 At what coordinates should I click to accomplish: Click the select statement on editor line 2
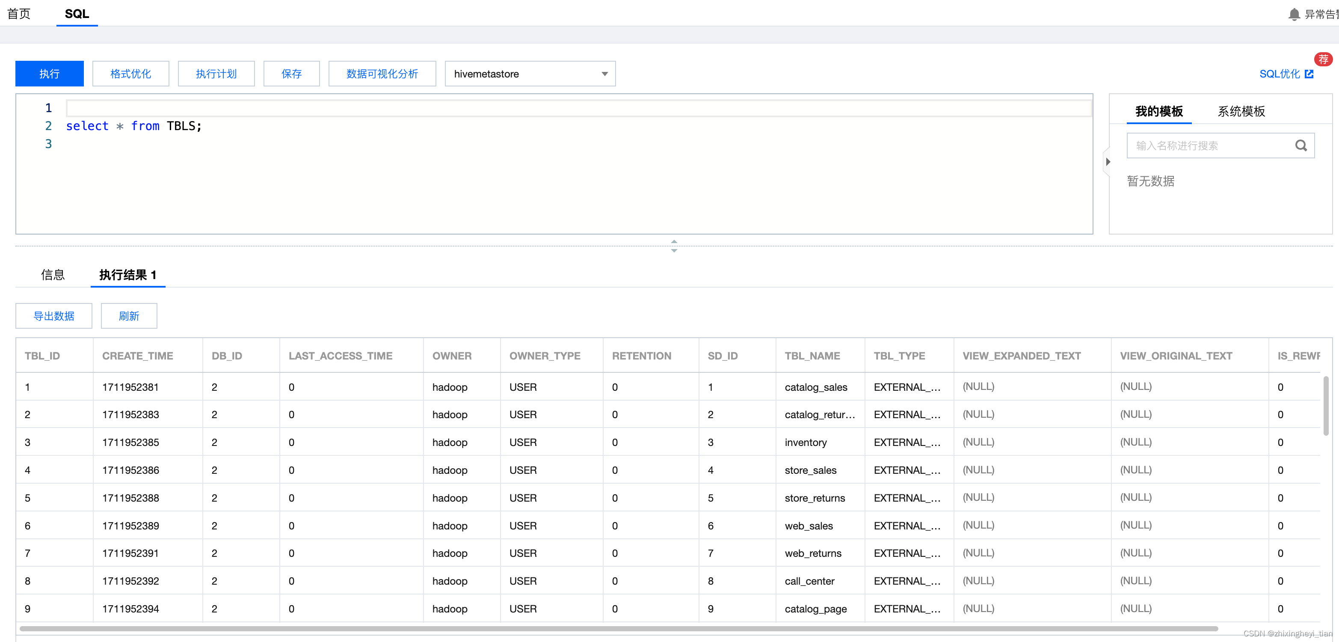pos(133,126)
